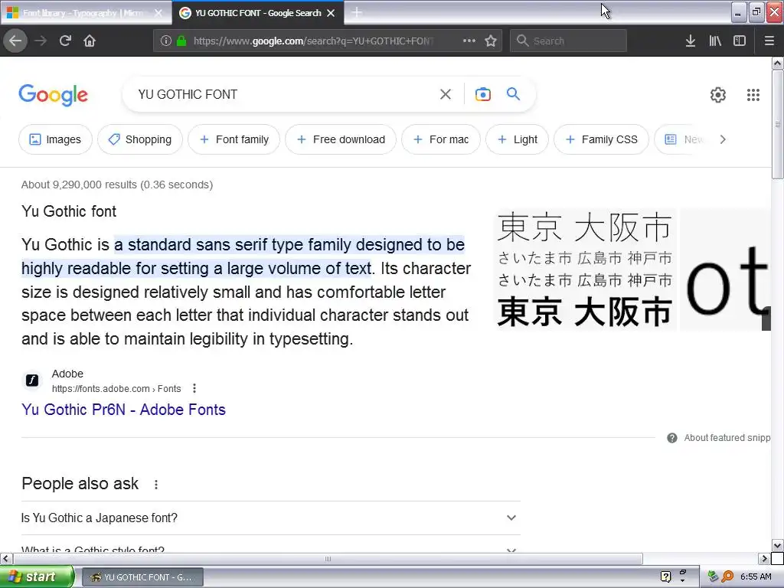The image size is (784, 588).
Task: Click the browser forward arrow
Action: coord(41,41)
